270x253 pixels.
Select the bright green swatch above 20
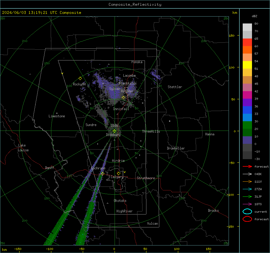tap(247, 125)
